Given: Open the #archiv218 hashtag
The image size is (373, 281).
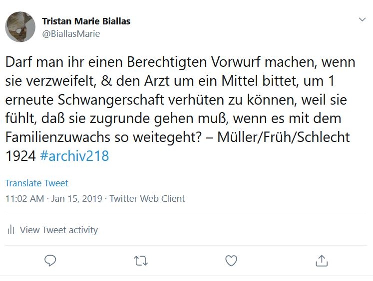Looking at the screenshot, I should pyautogui.click(x=74, y=156).
